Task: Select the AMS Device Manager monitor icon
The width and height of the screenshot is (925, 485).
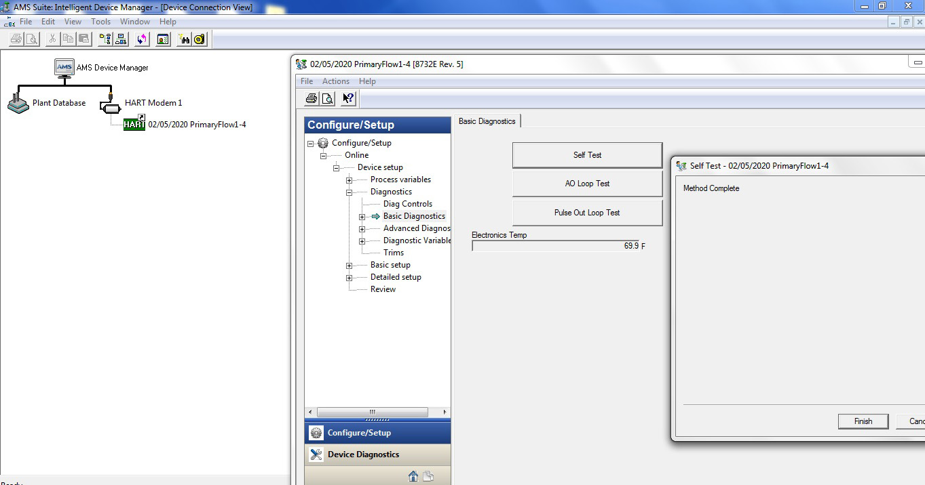Action: (x=64, y=68)
